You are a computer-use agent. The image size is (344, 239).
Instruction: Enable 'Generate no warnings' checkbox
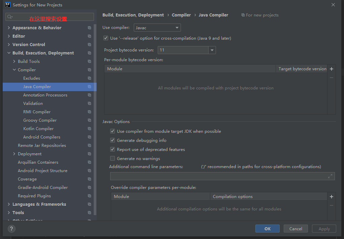pos(113,158)
